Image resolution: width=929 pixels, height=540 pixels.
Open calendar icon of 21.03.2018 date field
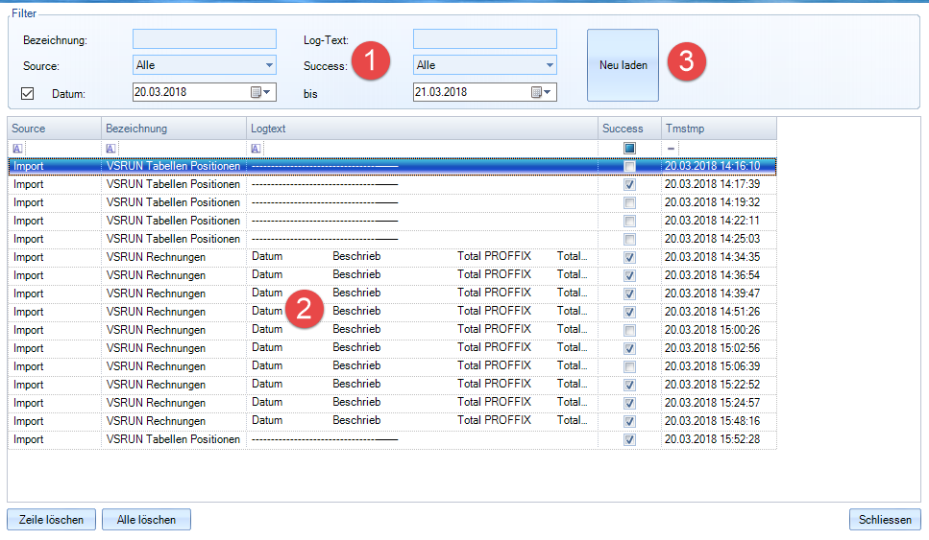coord(537,92)
